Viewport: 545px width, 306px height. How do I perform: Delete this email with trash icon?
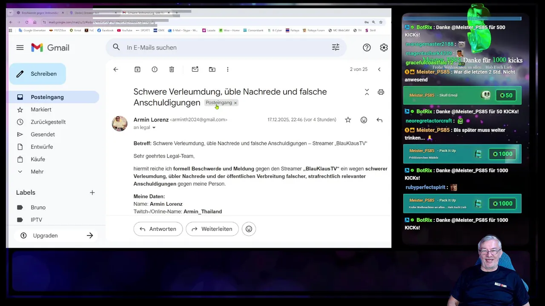(172, 69)
